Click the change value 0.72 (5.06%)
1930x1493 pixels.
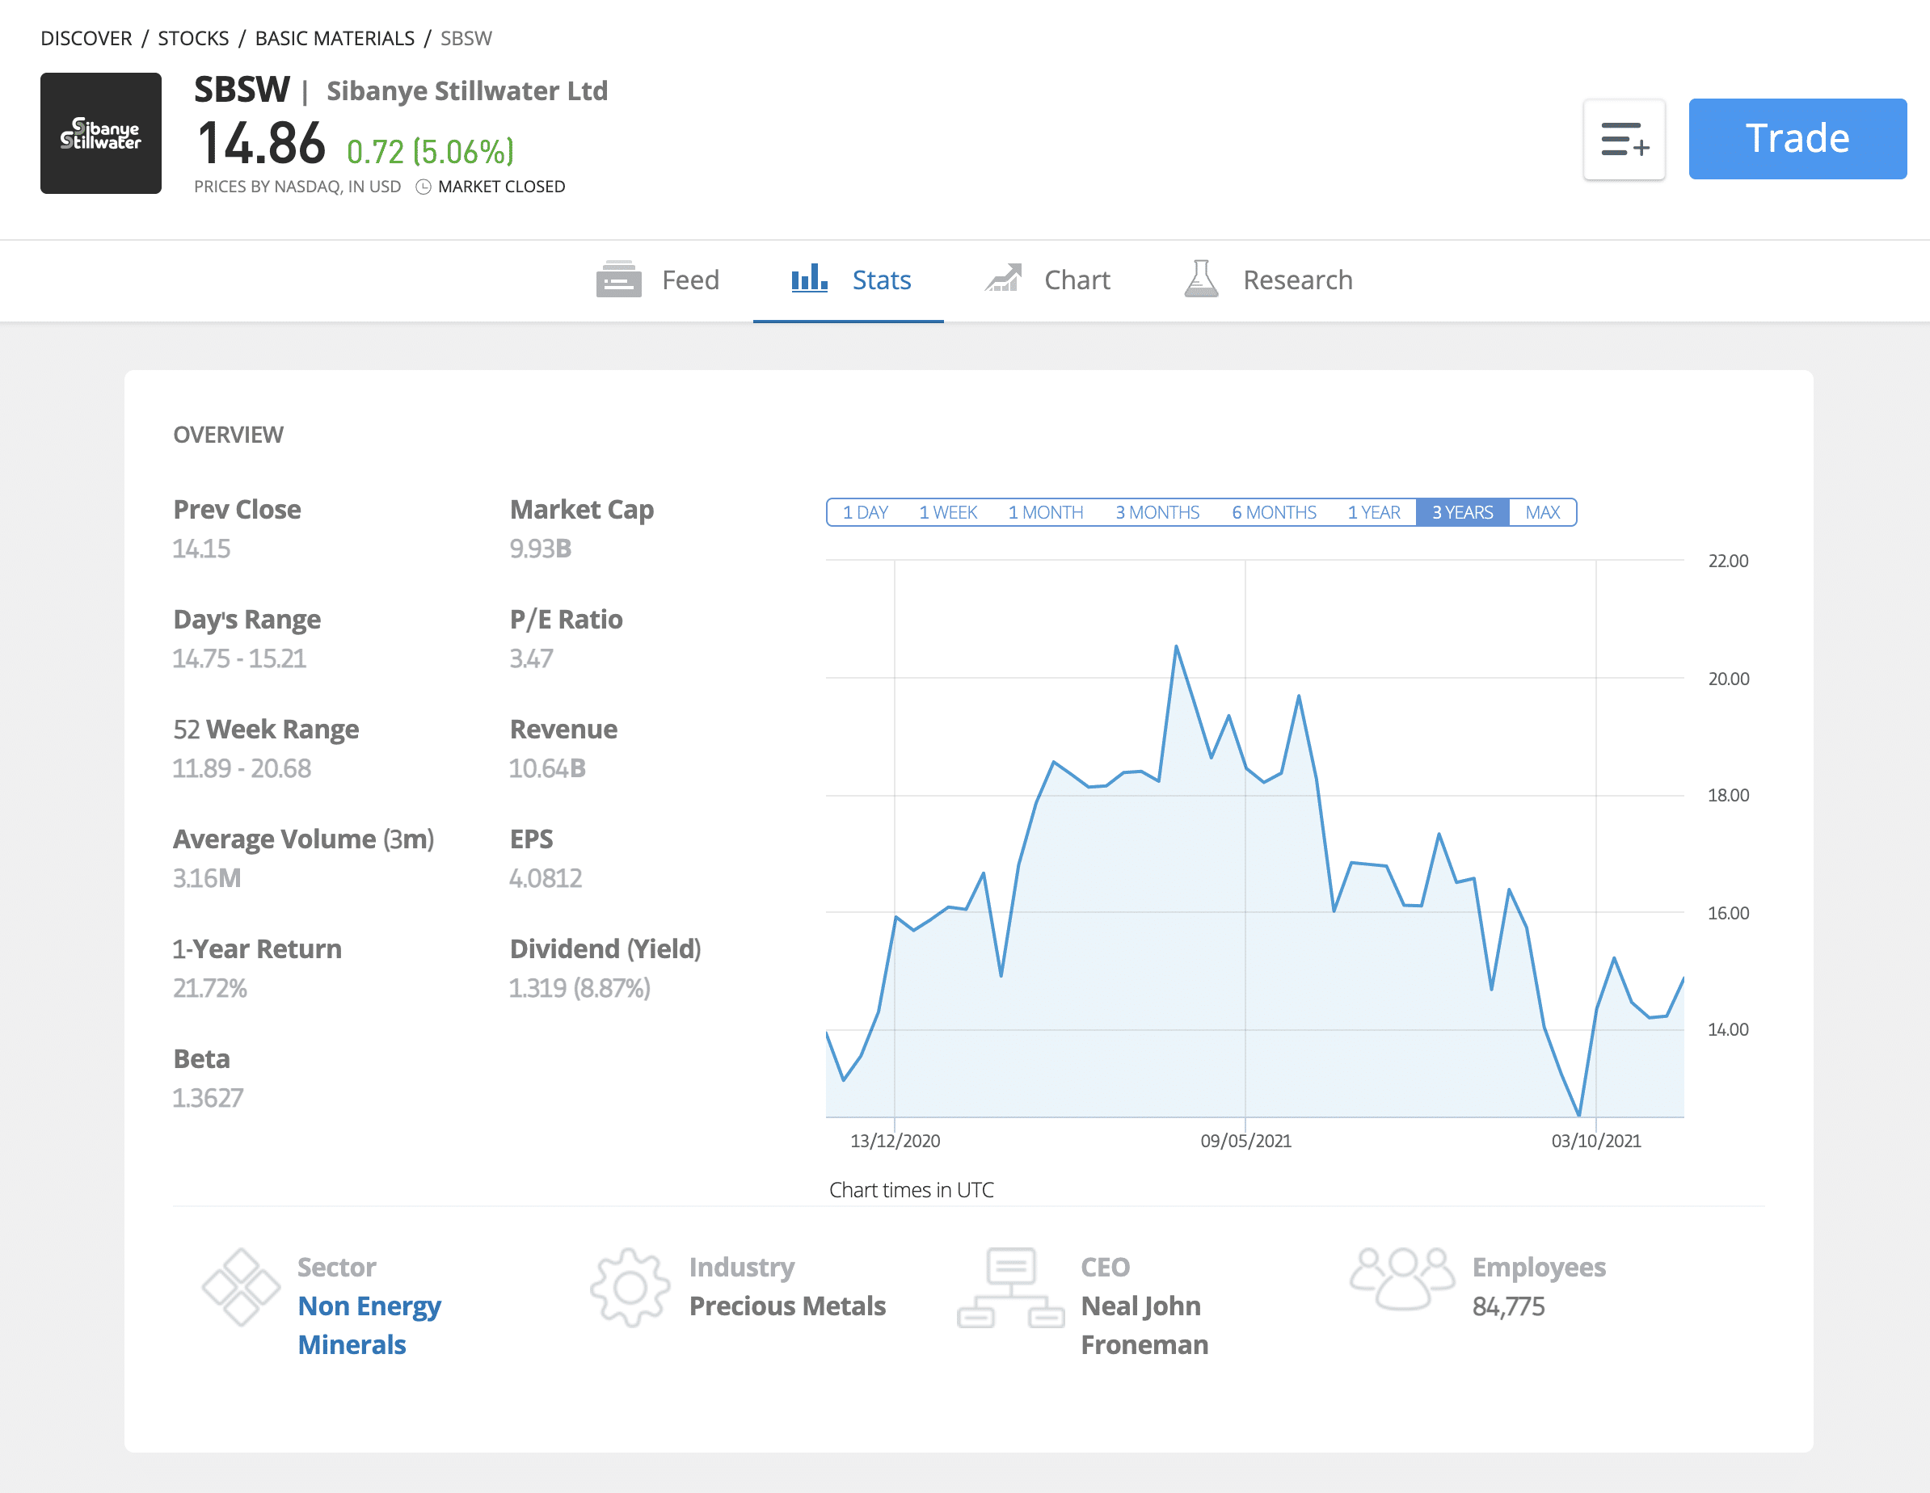[430, 152]
